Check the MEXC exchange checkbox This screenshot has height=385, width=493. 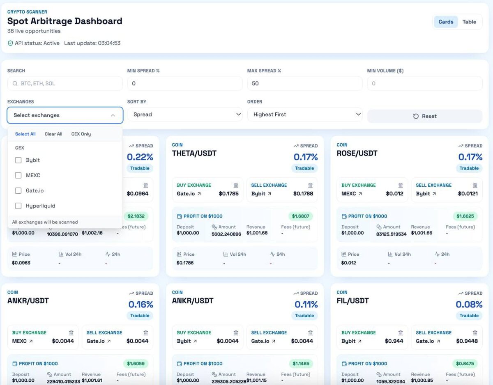18,175
